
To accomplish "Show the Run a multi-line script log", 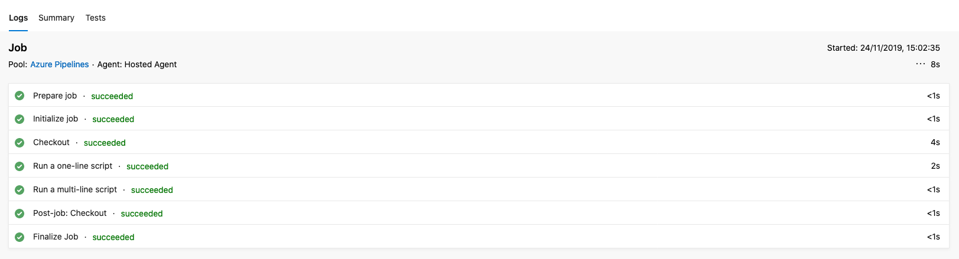I will pyautogui.click(x=75, y=190).
